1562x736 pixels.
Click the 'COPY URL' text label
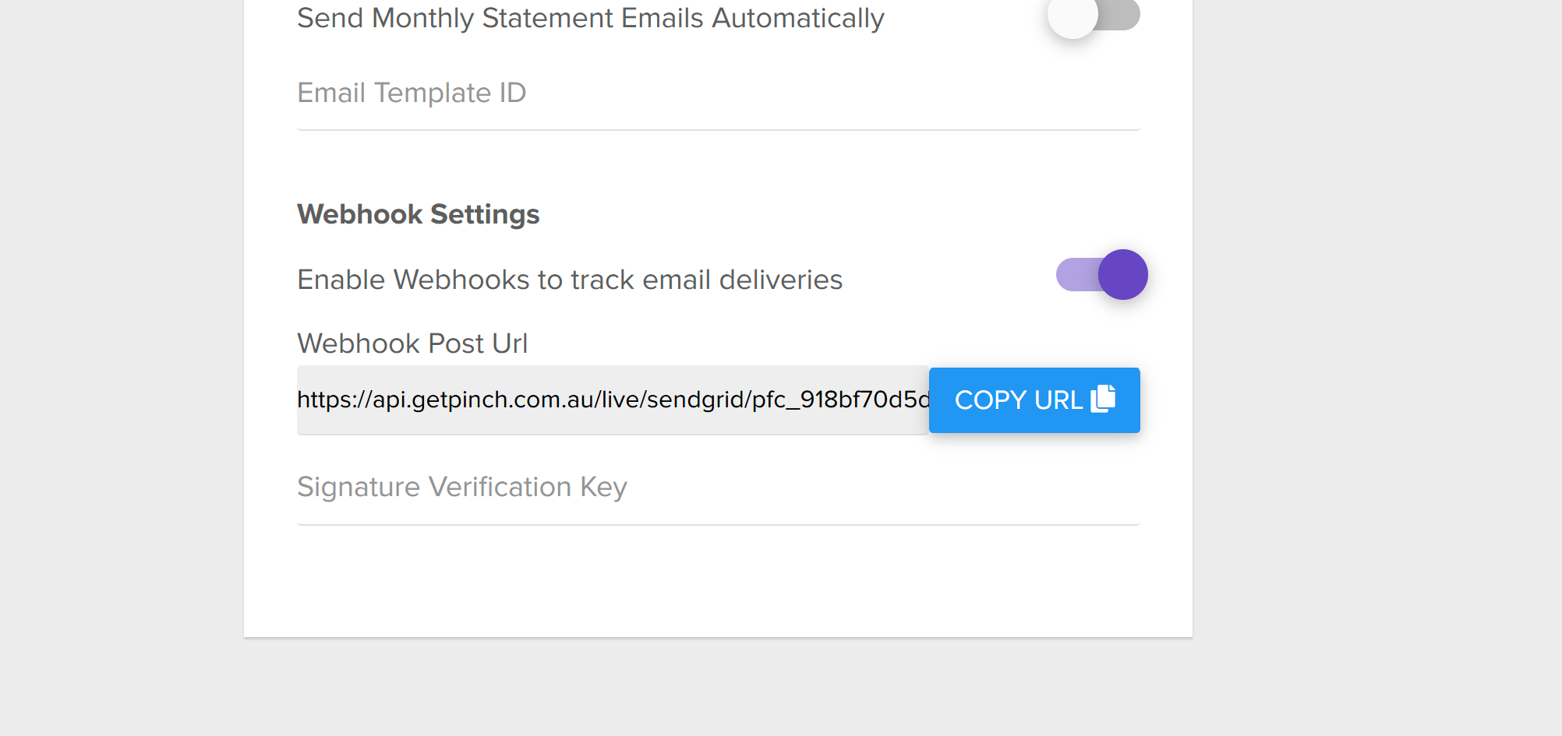click(1018, 400)
